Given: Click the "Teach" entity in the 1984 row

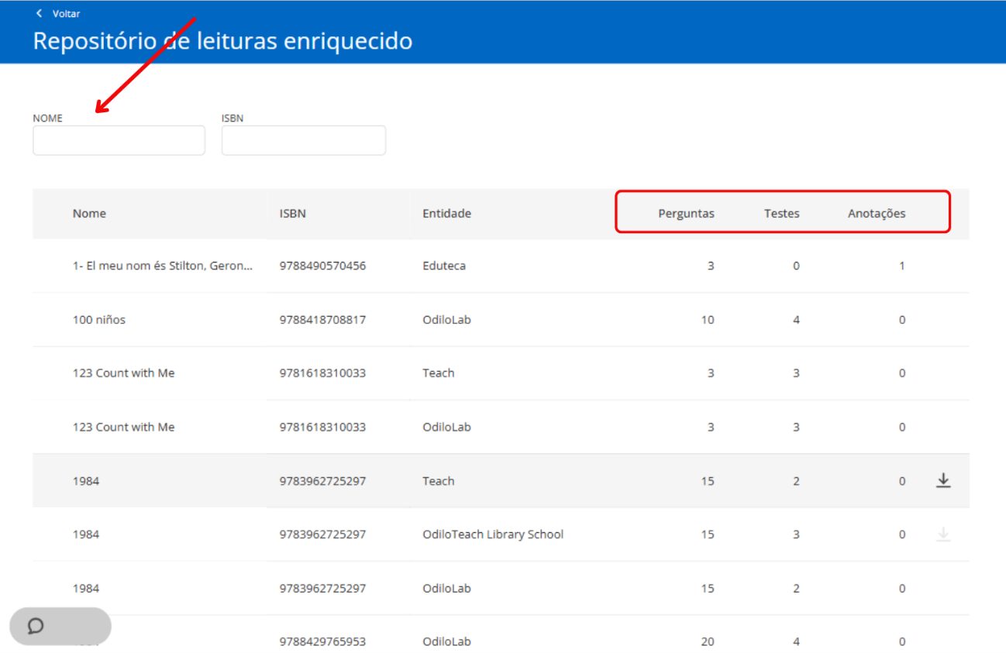Looking at the screenshot, I should click(438, 481).
